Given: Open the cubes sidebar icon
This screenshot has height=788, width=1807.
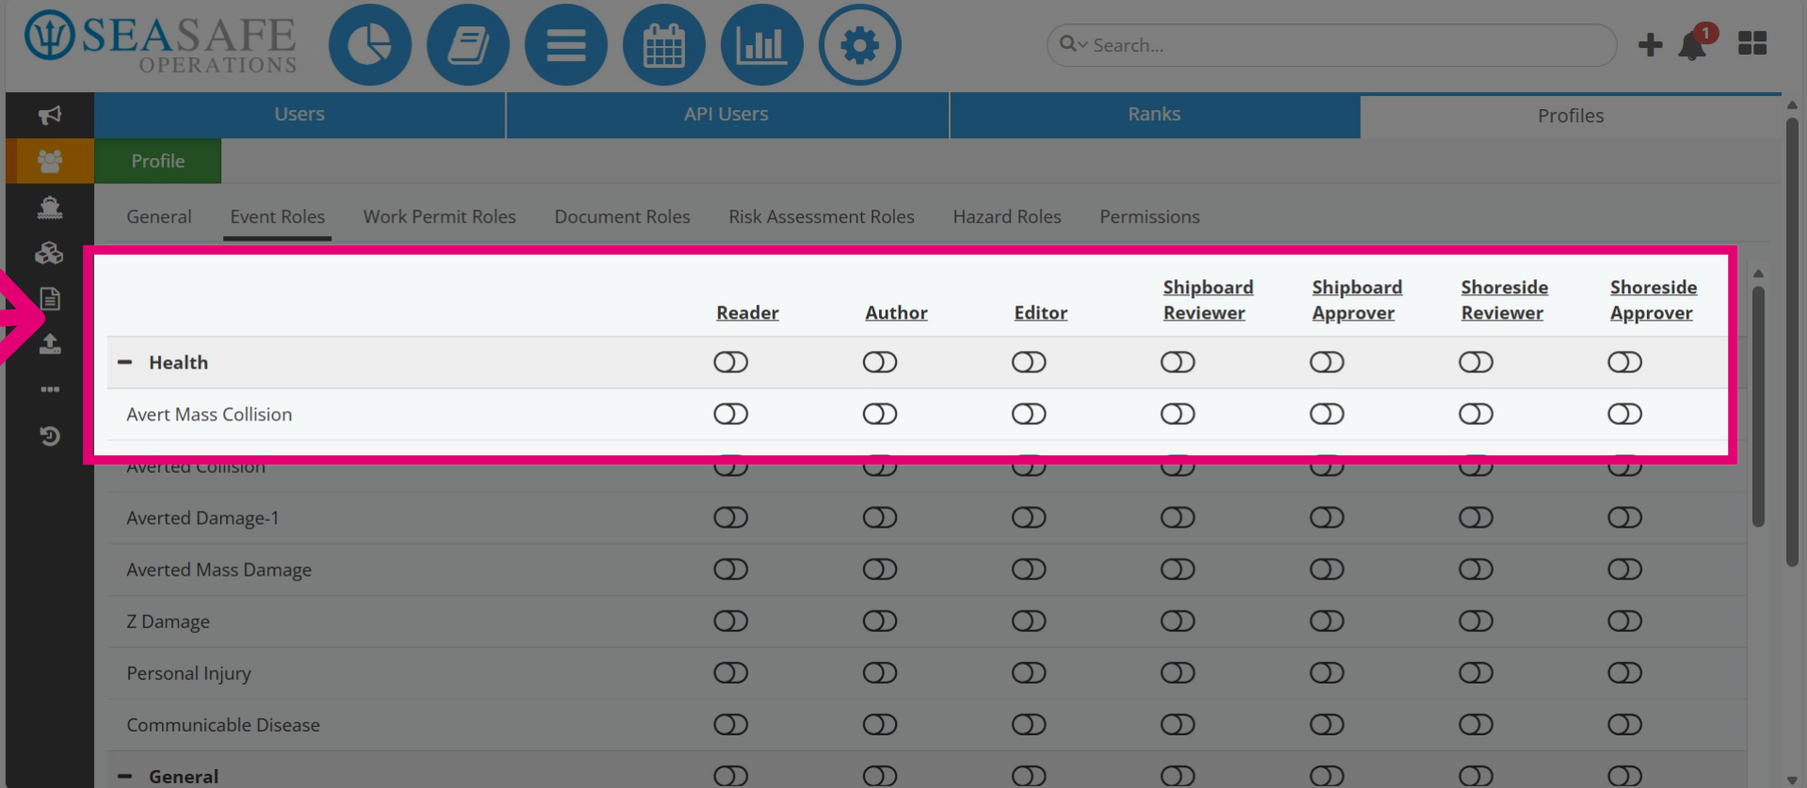Looking at the screenshot, I should pos(50,253).
